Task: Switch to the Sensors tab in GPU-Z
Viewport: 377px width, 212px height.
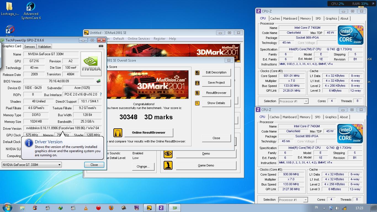Action: pos(30,47)
